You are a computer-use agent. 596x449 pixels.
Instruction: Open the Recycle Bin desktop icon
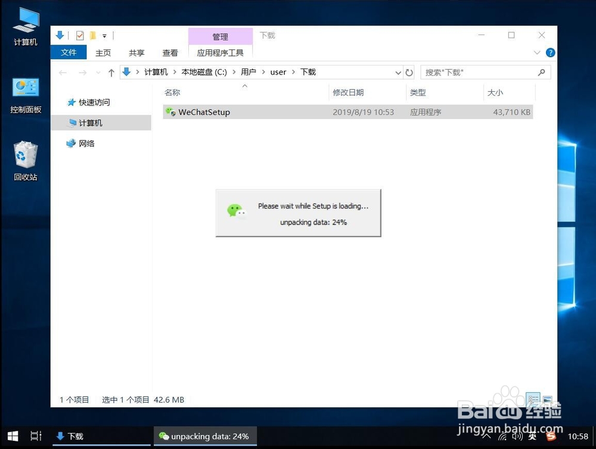26,161
